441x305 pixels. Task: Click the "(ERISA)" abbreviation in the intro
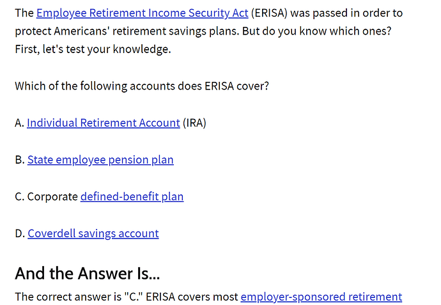pos(269,13)
